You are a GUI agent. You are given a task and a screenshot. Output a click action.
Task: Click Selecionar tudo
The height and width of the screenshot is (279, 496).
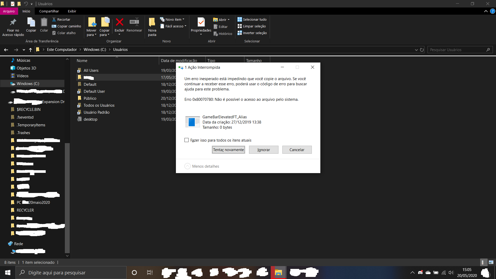click(x=252, y=19)
